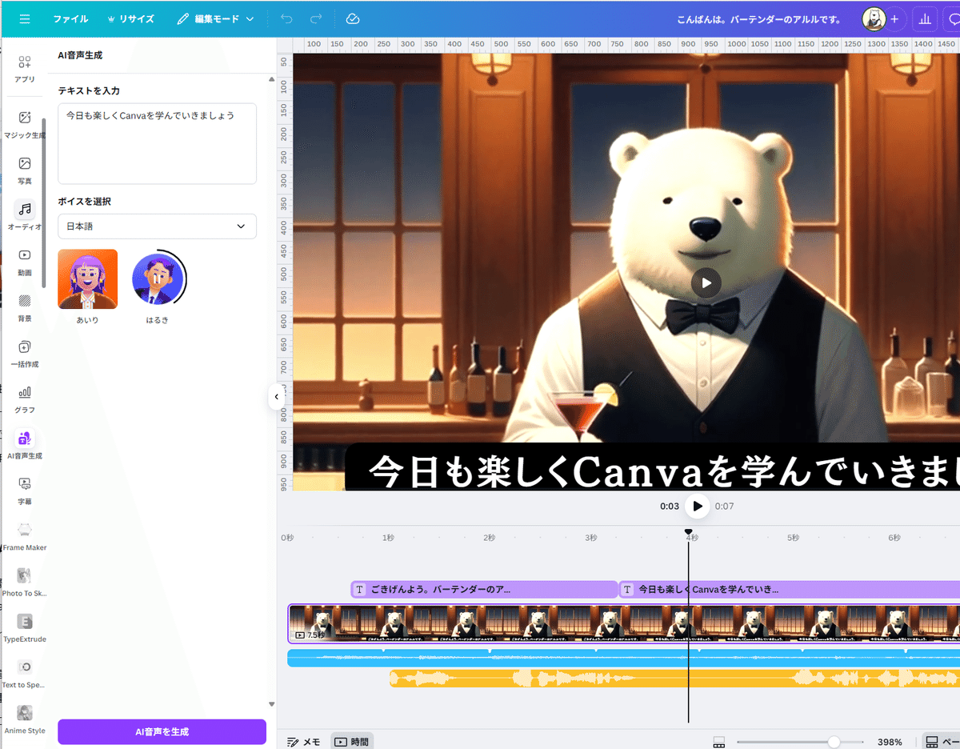Open the Frame Maker app
This screenshot has width=960, height=749.
click(x=25, y=536)
